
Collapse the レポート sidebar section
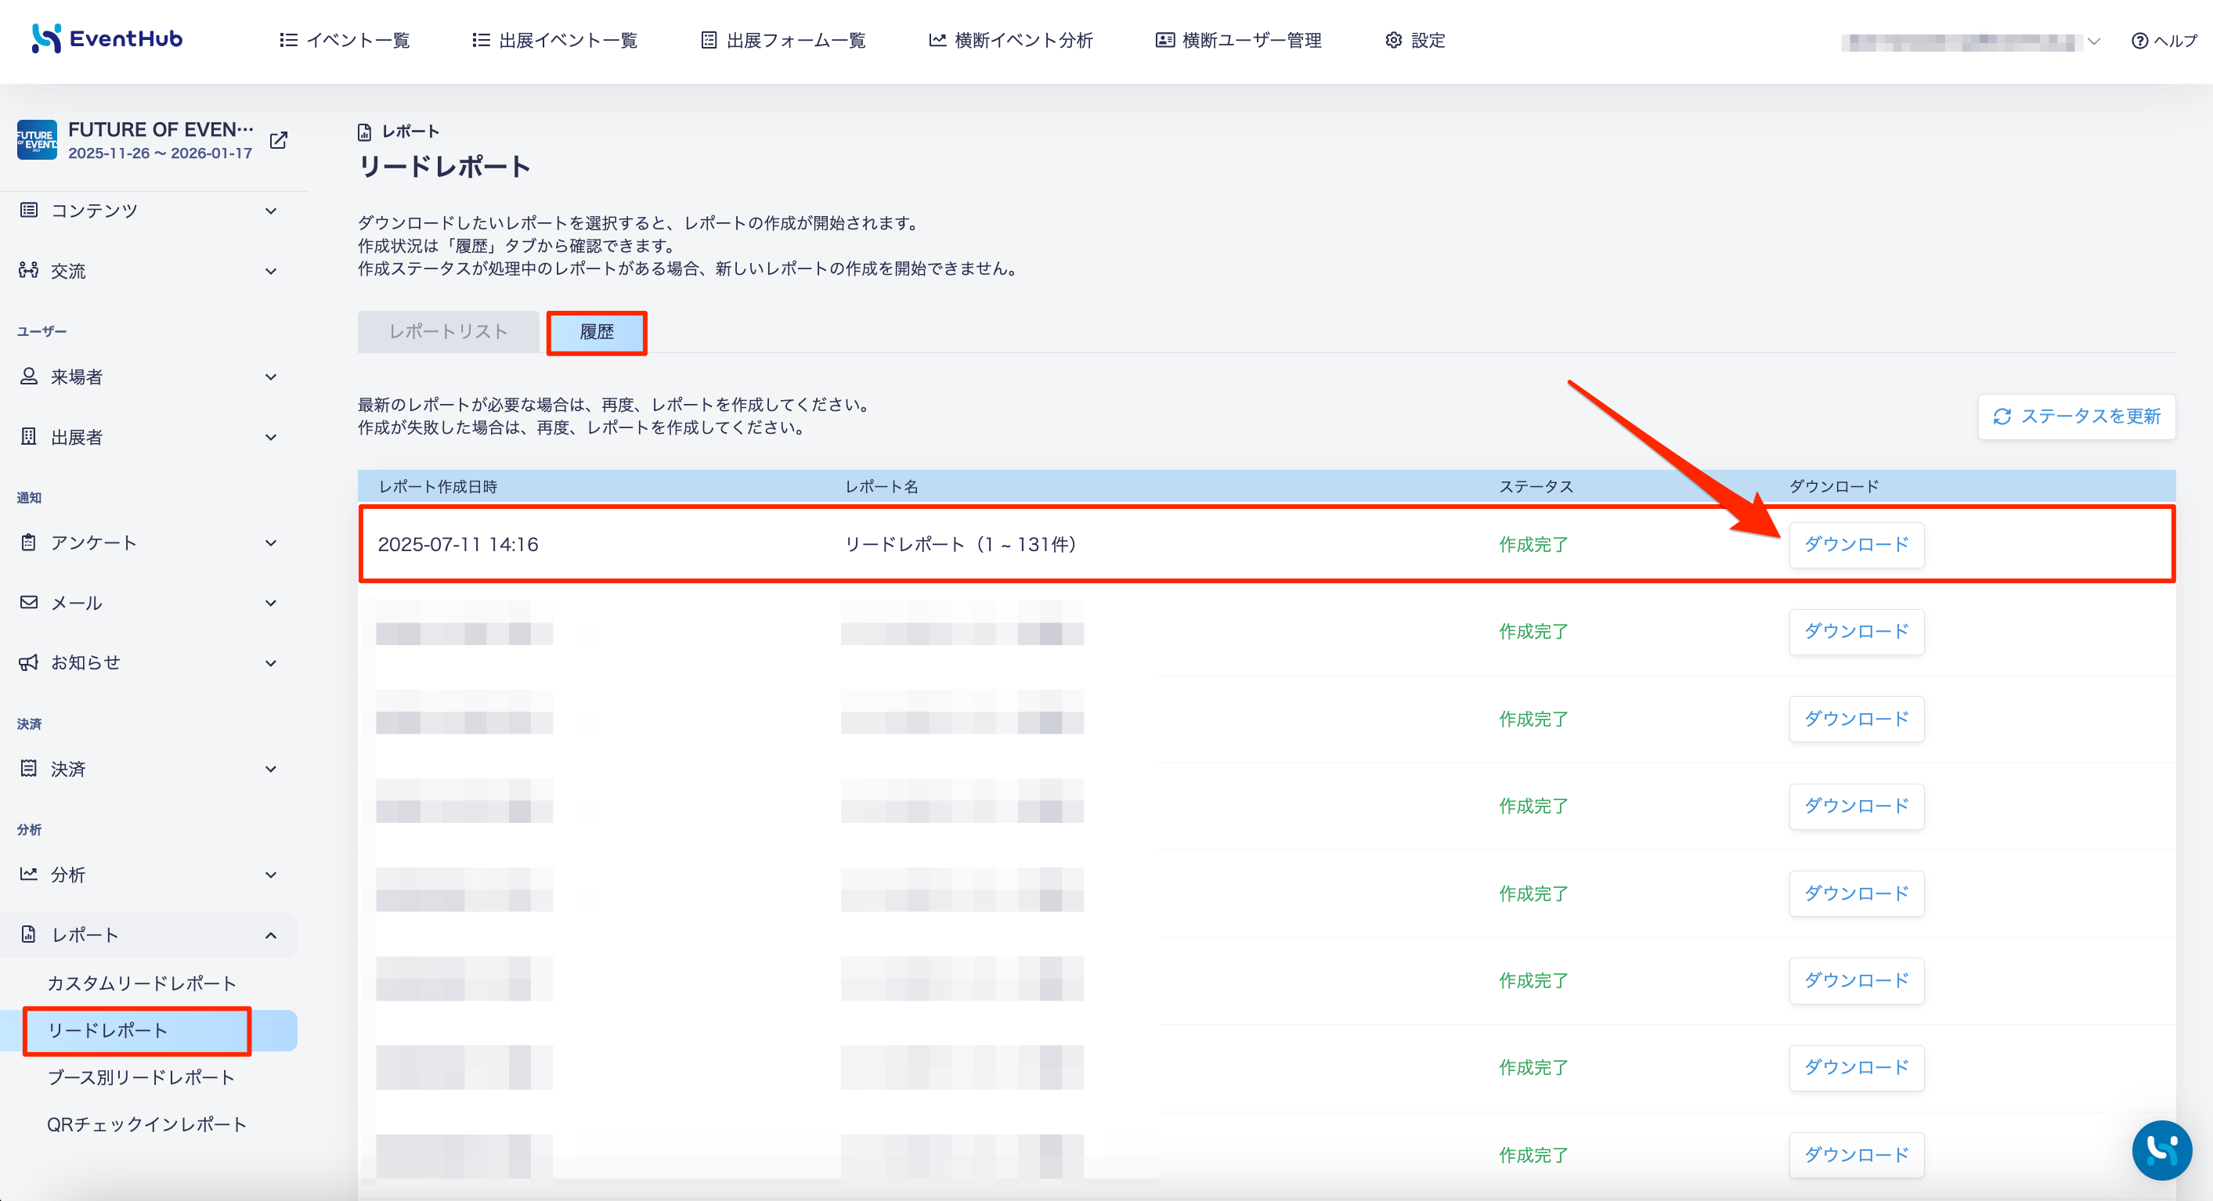click(150, 935)
